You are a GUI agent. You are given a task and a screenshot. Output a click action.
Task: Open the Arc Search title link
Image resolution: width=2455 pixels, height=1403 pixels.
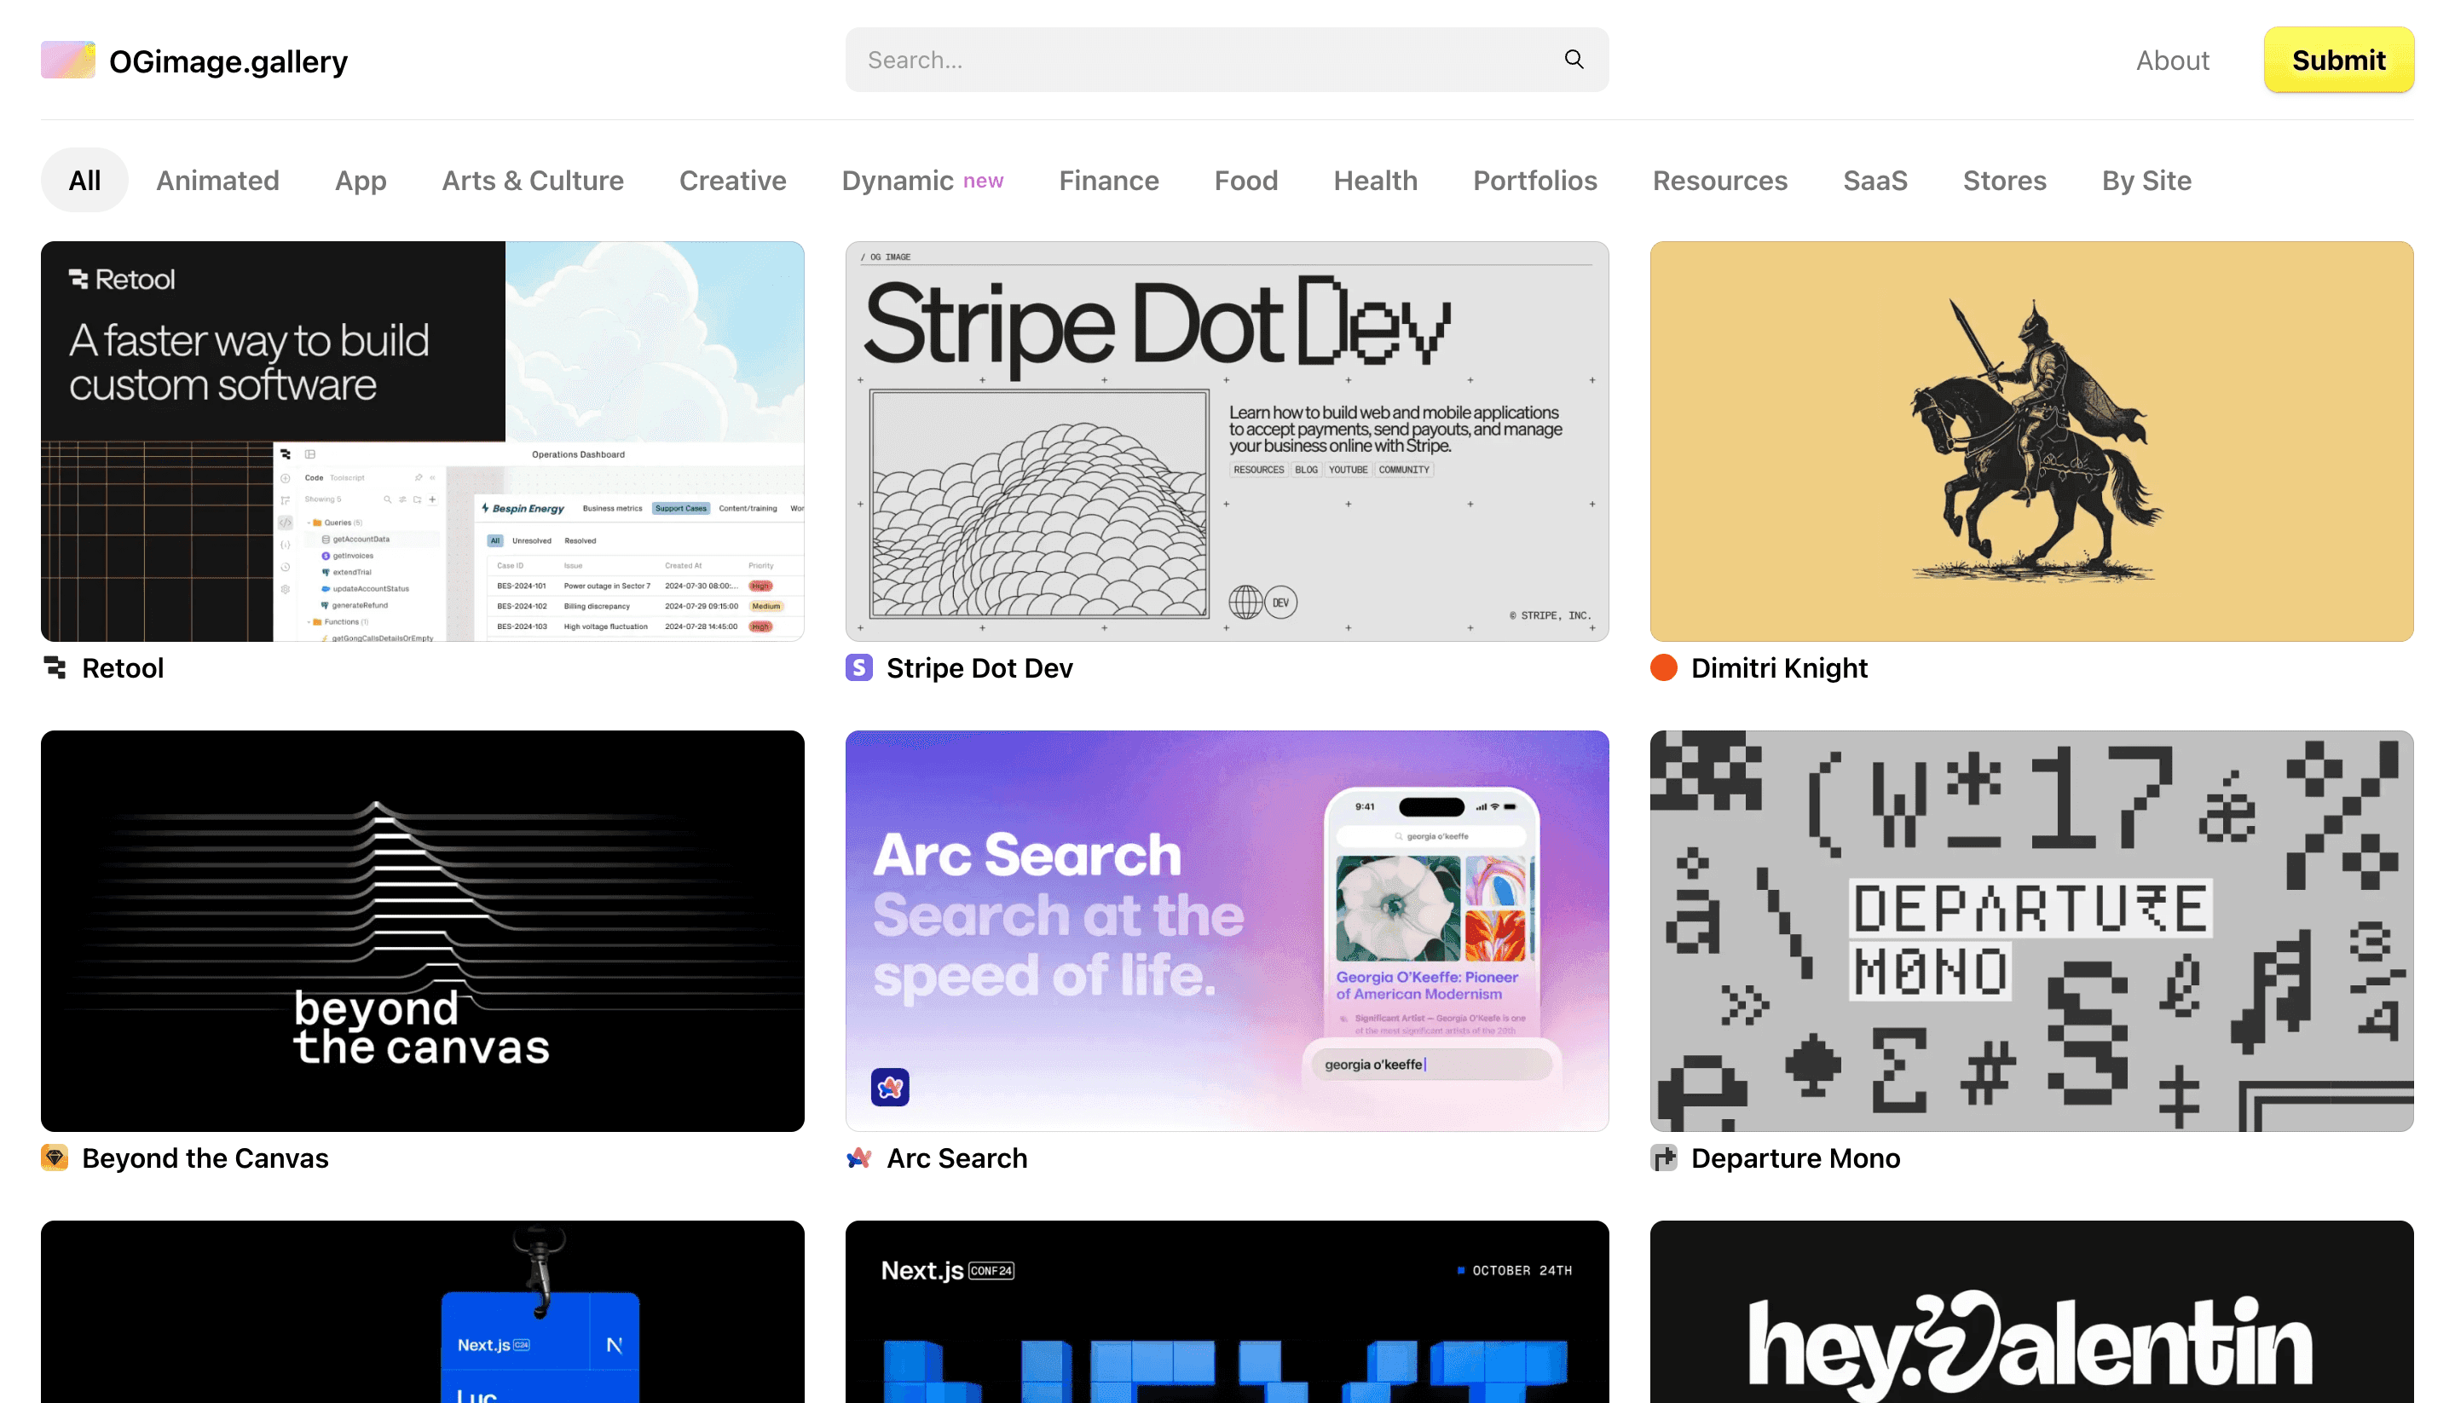coord(956,1158)
